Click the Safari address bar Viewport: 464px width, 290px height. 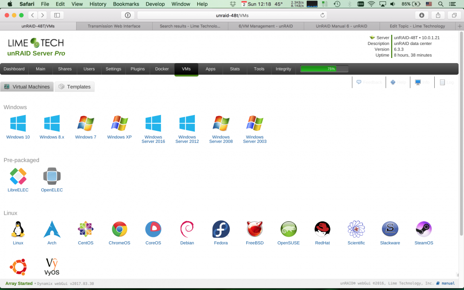pos(232,15)
